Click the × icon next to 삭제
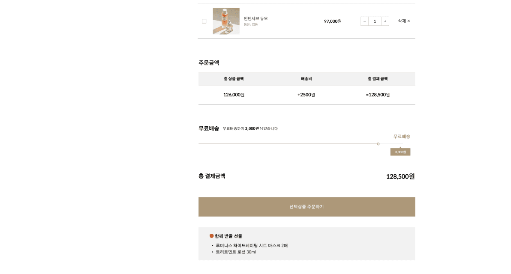 pos(409,21)
